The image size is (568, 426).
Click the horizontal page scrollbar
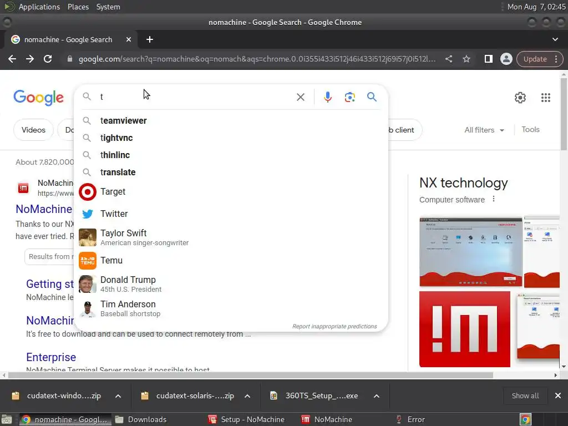tap(250, 376)
